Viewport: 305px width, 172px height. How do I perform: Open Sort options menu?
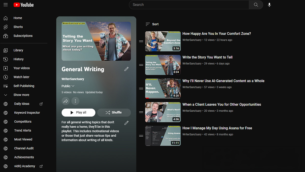tap(152, 24)
